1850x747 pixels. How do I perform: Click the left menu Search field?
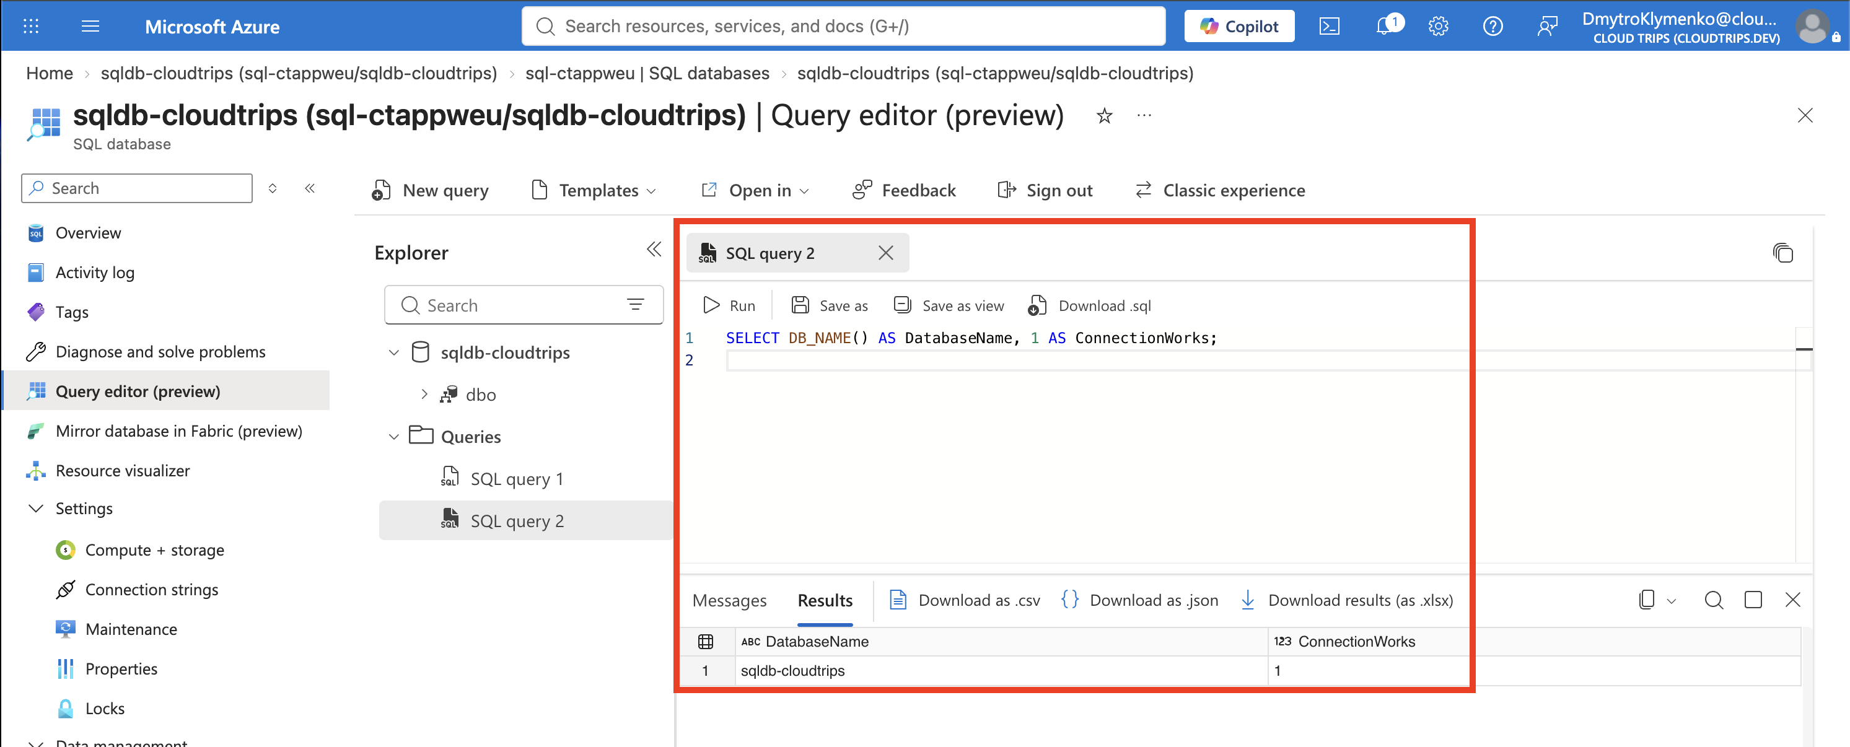pyautogui.click(x=137, y=188)
